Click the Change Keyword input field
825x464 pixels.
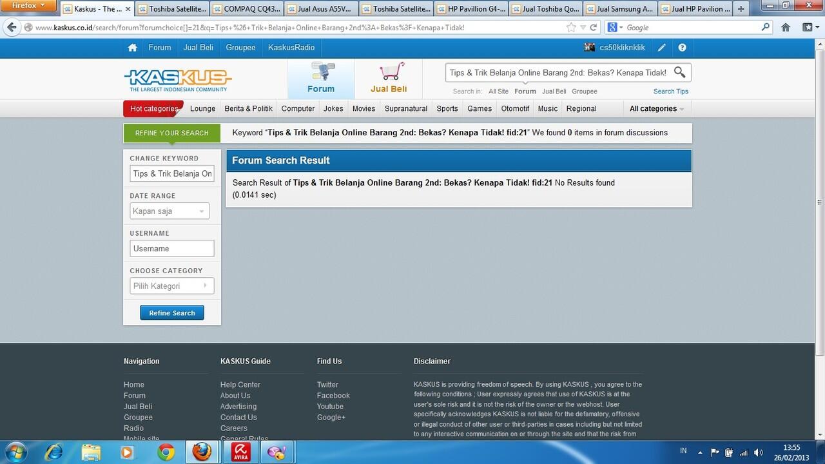pos(172,174)
